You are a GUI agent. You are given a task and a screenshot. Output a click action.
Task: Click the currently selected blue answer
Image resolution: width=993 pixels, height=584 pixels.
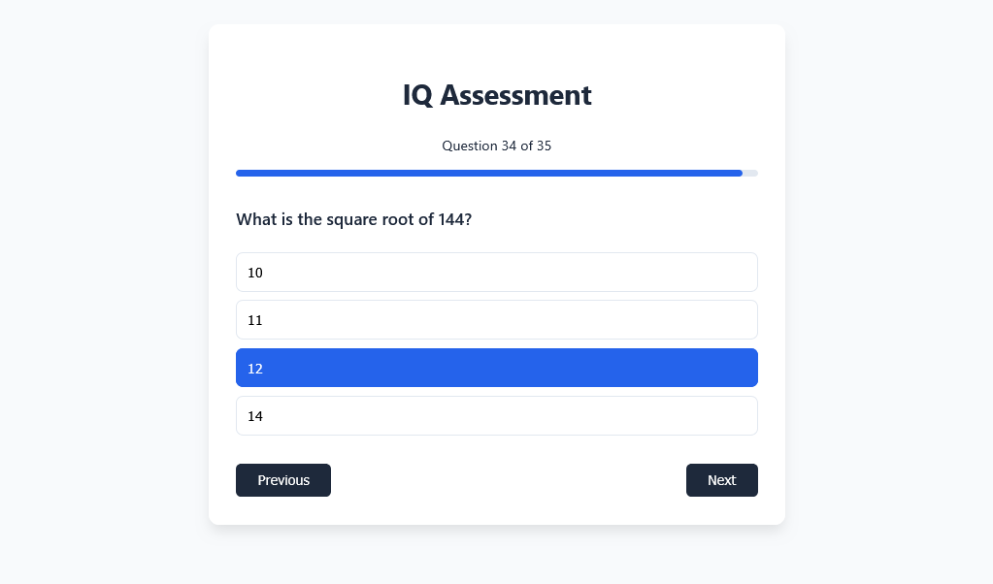pos(496,368)
